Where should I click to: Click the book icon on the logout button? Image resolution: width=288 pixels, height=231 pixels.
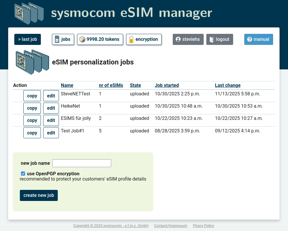tap(212, 39)
